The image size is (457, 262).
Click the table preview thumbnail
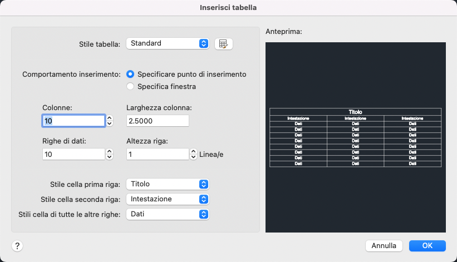[x=356, y=137]
